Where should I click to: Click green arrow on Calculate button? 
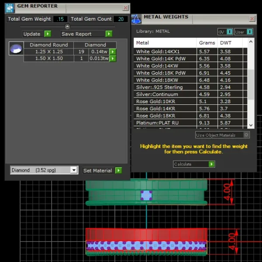click(x=211, y=164)
